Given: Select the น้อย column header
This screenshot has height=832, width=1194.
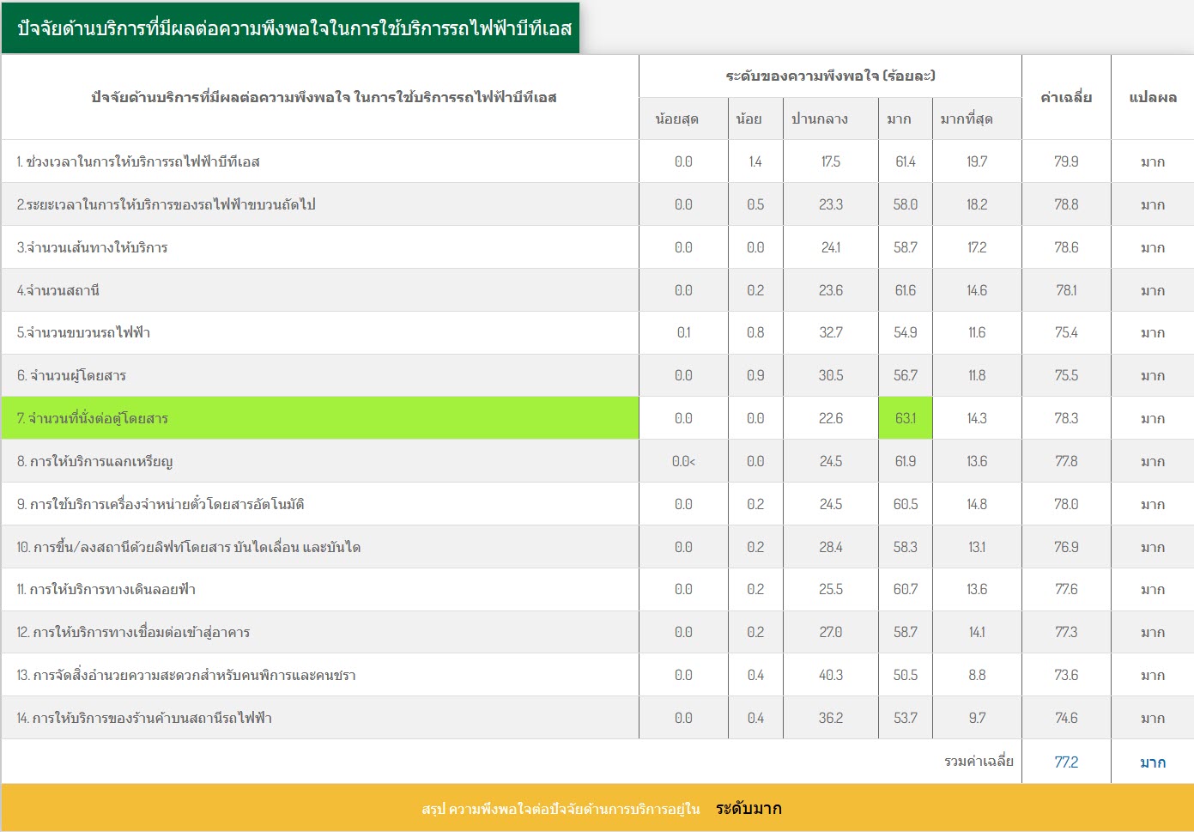Looking at the screenshot, I should (x=749, y=119).
